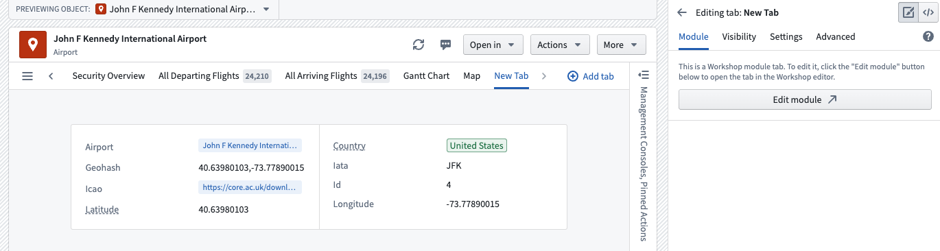The image size is (940, 251).
Task: Click the Iata value JFK
Action: (454, 166)
